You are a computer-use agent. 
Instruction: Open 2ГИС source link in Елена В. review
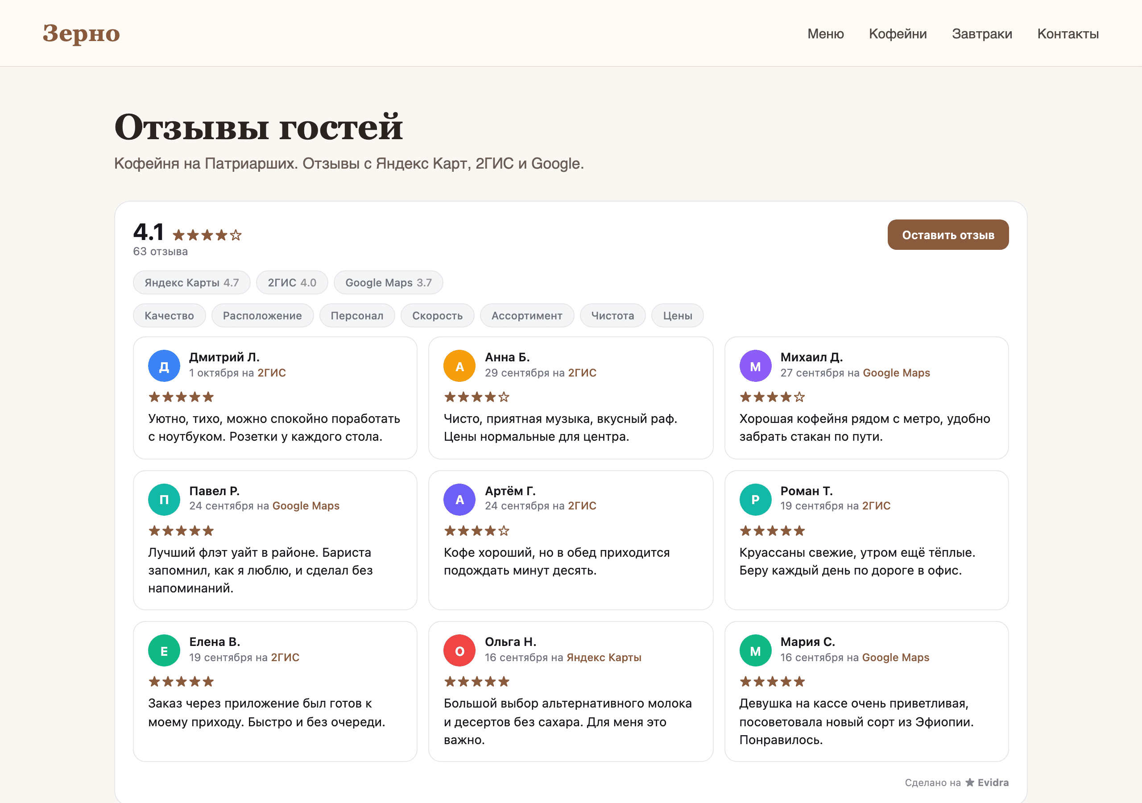(285, 657)
